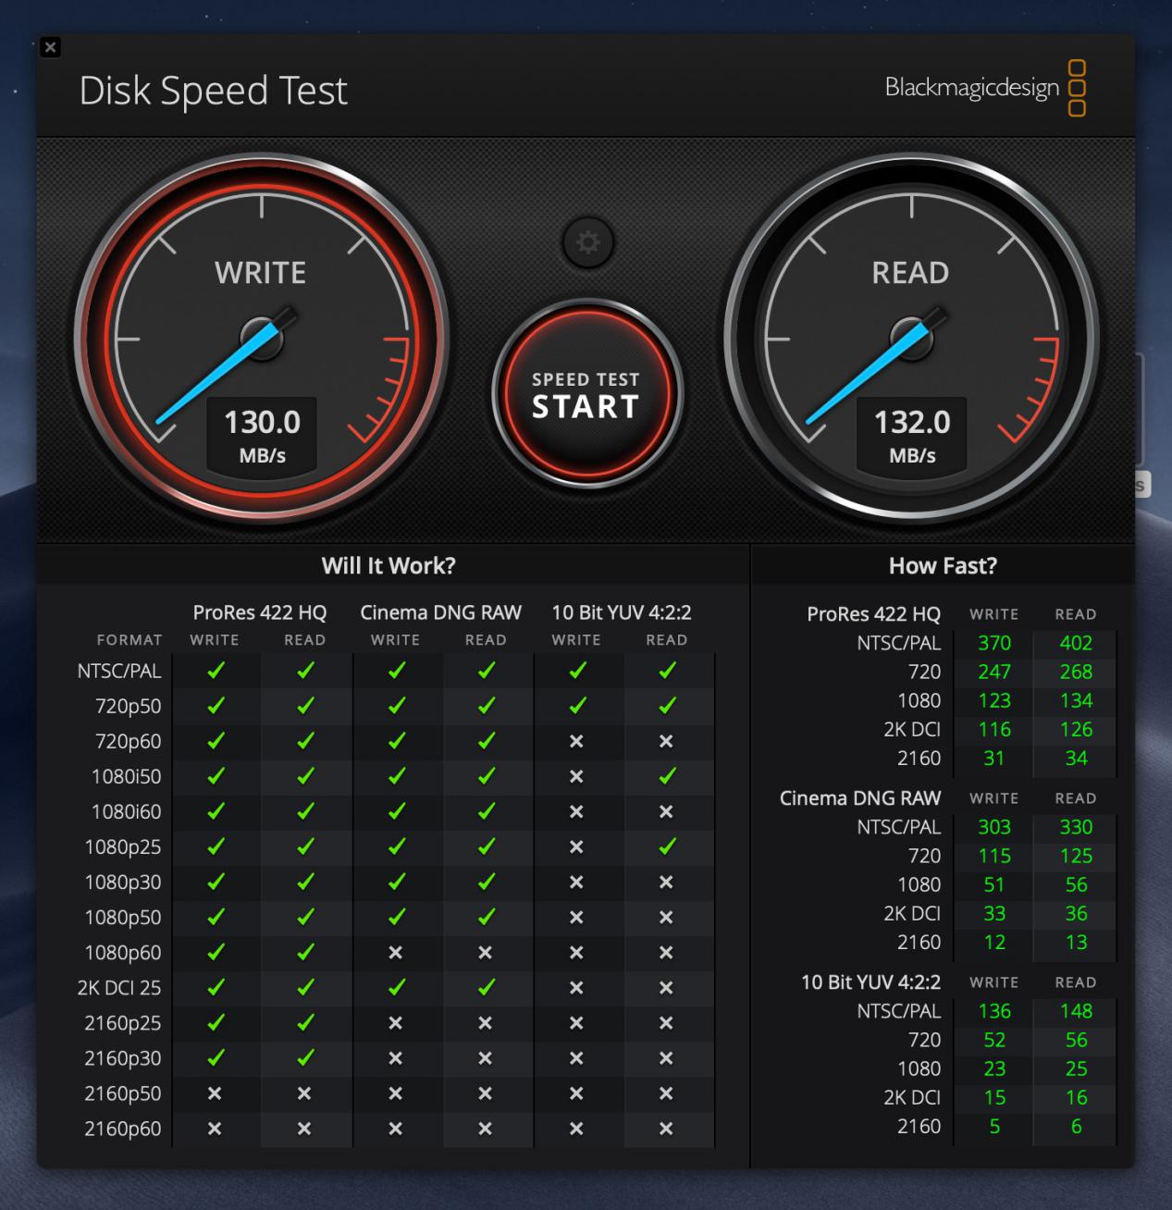Click the Blackmagicdesign logo

[x=985, y=88]
